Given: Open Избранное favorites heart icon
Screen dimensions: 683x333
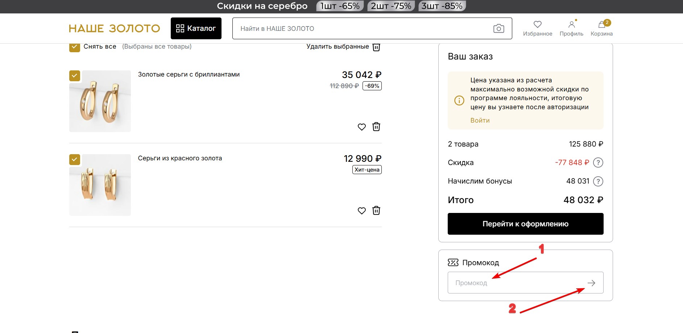Looking at the screenshot, I should pos(537,25).
